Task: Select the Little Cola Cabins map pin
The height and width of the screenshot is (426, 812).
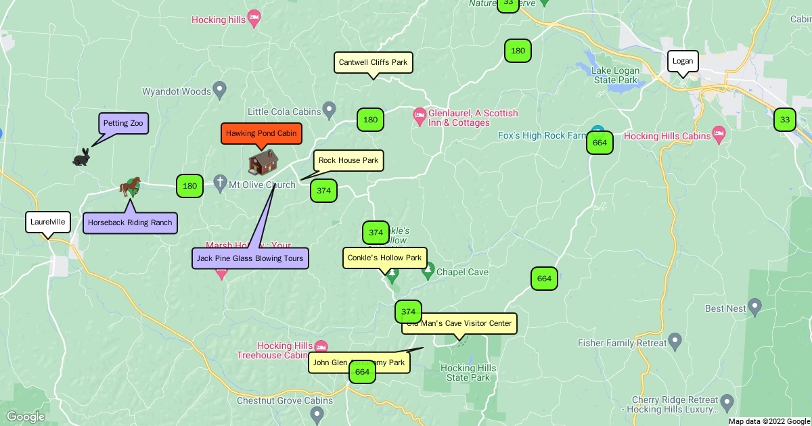Action: 329,109
